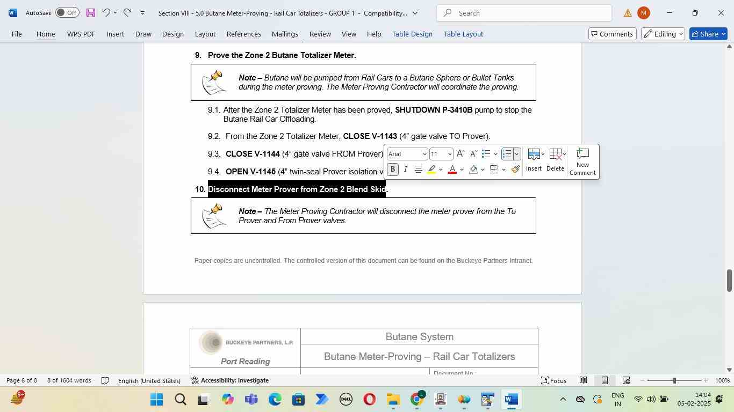Click the Save icon in title bar
The image size is (734, 412).
tap(91, 12)
